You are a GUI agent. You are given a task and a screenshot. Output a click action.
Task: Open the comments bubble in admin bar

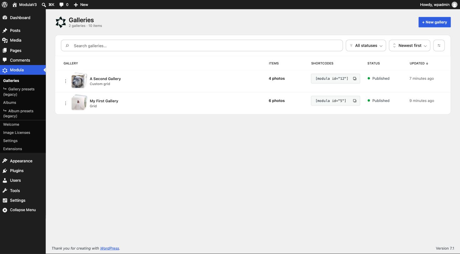pyautogui.click(x=62, y=5)
